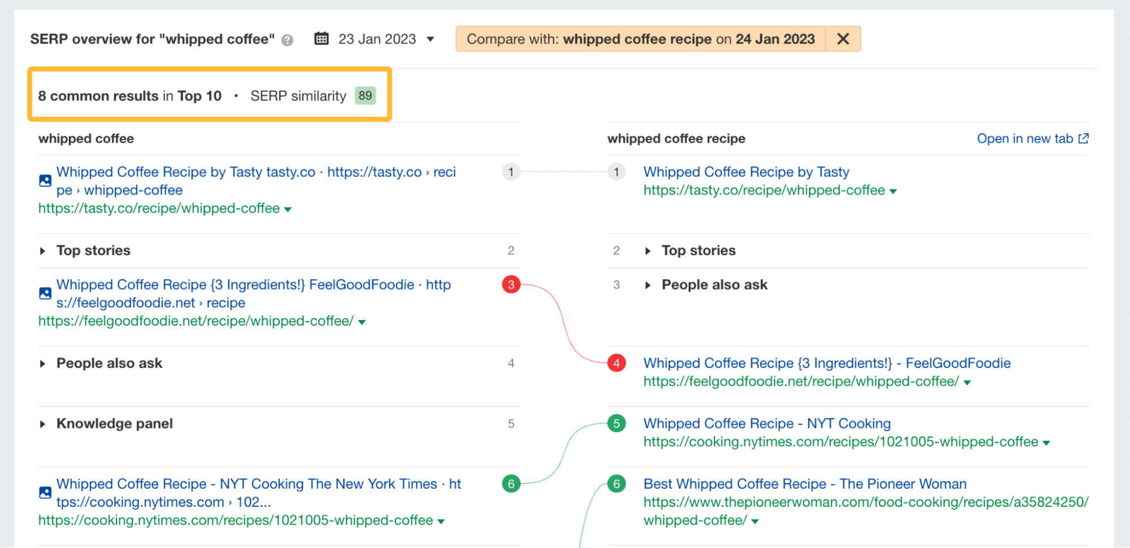Dismiss the Compare with banner using the X
This screenshot has width=1130, height=548.
(x=842, y=39)
